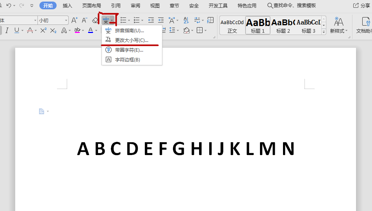
Task: Open the highlight color dropdown arrow
Action: [83, 31]
